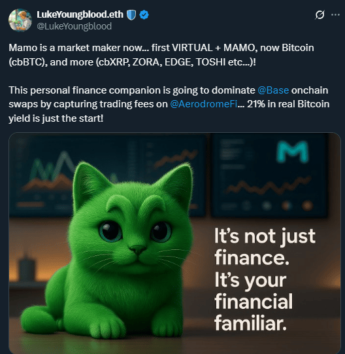Click the teal M logo in the image

click(x=293, y=152)
